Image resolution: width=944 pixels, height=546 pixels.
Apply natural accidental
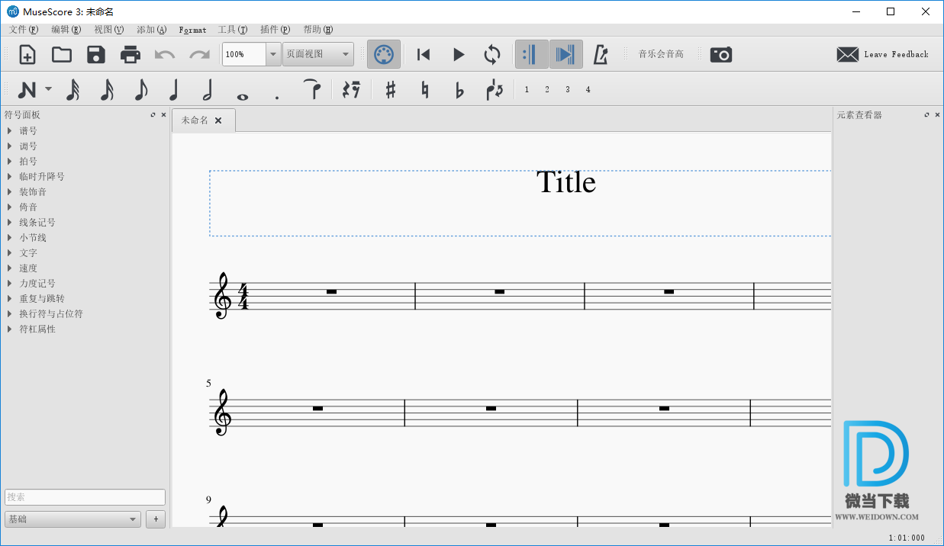(x=425, y=90)
